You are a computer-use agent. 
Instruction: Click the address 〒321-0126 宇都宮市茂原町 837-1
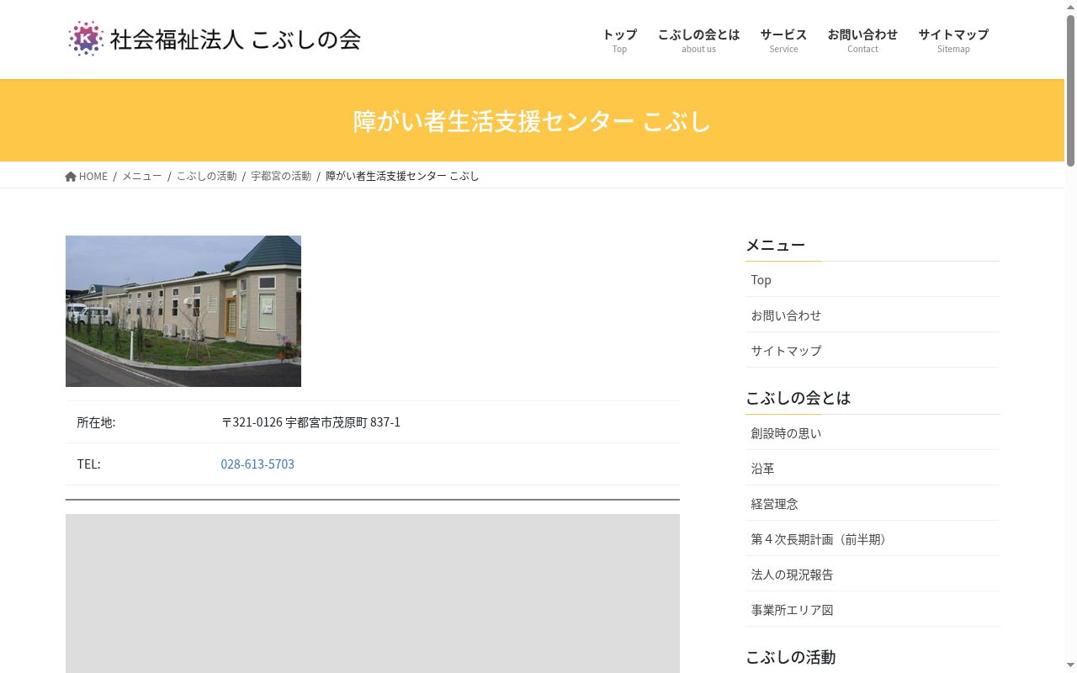(310, 422)
